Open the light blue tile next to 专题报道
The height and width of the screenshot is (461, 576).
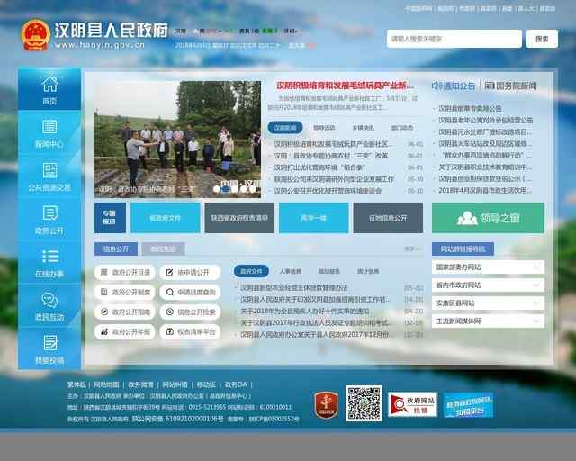166,218
